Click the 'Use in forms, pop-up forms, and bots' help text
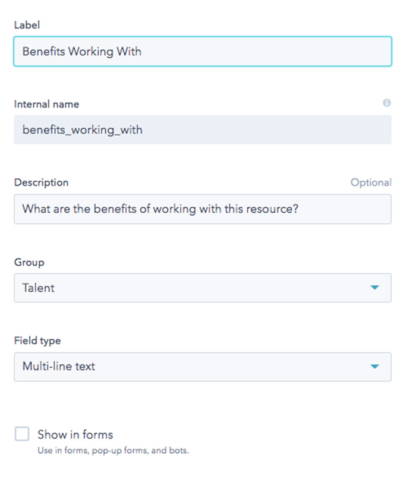Viewport: 416px width, 477px height. click(x=113, y=450)
